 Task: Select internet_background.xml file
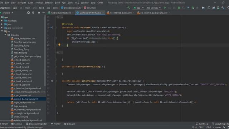pyautogui.click(x=26, y=99)
